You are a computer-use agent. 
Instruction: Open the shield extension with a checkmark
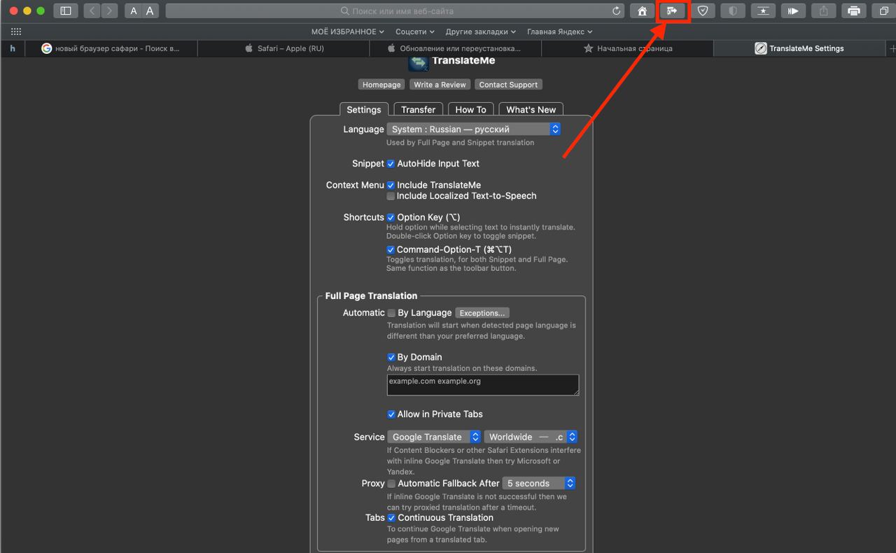702,10
